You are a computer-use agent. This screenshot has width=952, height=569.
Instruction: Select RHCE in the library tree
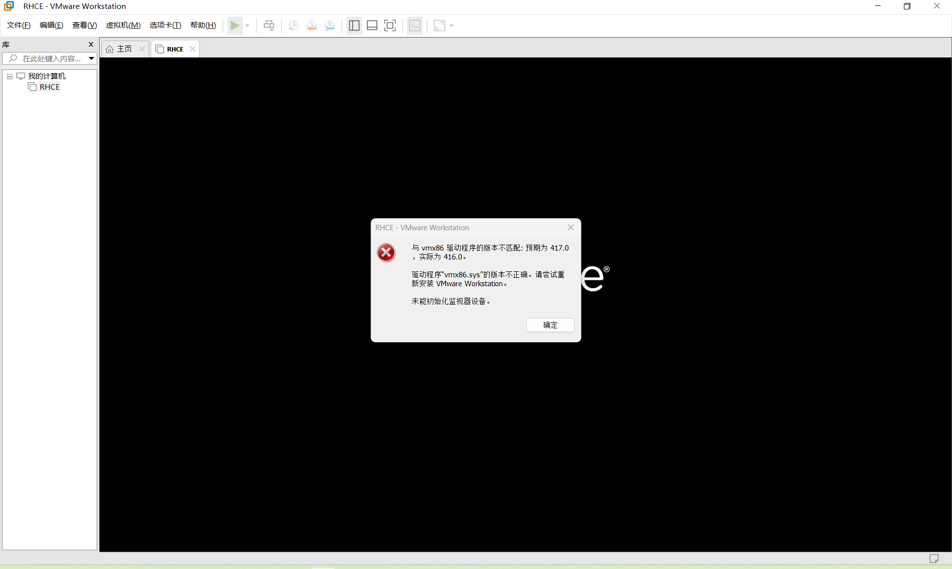tap(50, 87)
